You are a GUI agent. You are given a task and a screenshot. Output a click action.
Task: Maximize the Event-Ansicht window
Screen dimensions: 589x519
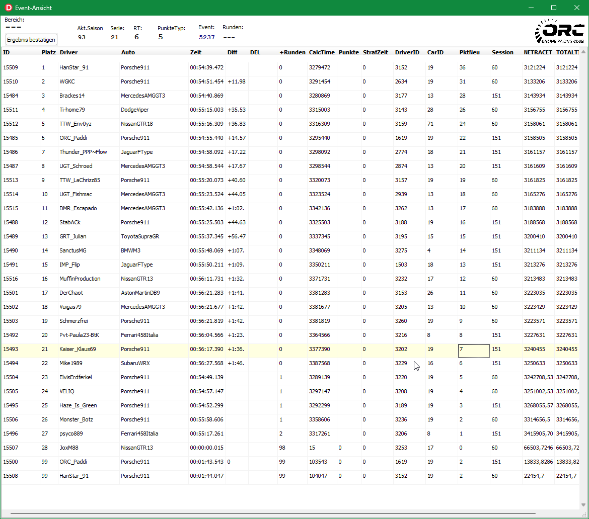coord(554,8)
